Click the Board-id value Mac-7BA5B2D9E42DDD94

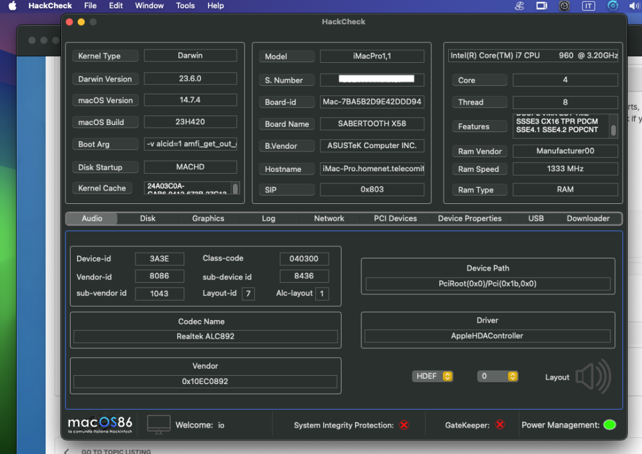click(372, 102)
